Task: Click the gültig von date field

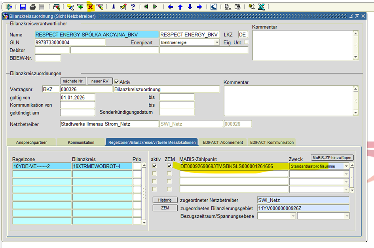Action: point(77,97)
